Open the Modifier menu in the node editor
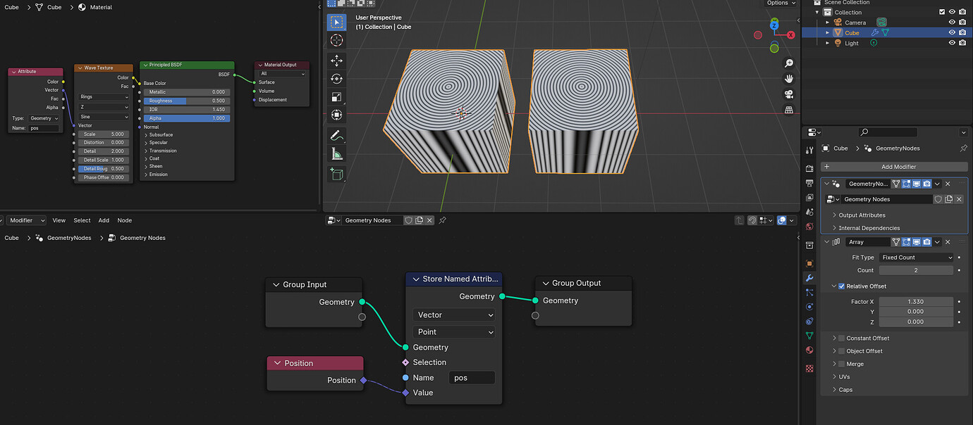 (25, 220)
